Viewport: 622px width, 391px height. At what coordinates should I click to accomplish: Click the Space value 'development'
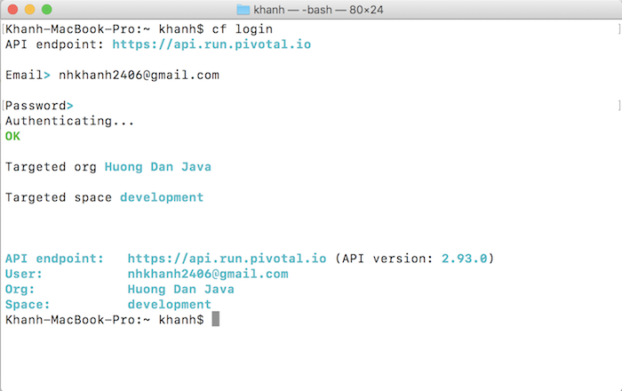point(170,304)
